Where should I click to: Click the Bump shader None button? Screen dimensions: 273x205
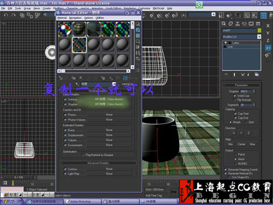(x=109, y=130)
